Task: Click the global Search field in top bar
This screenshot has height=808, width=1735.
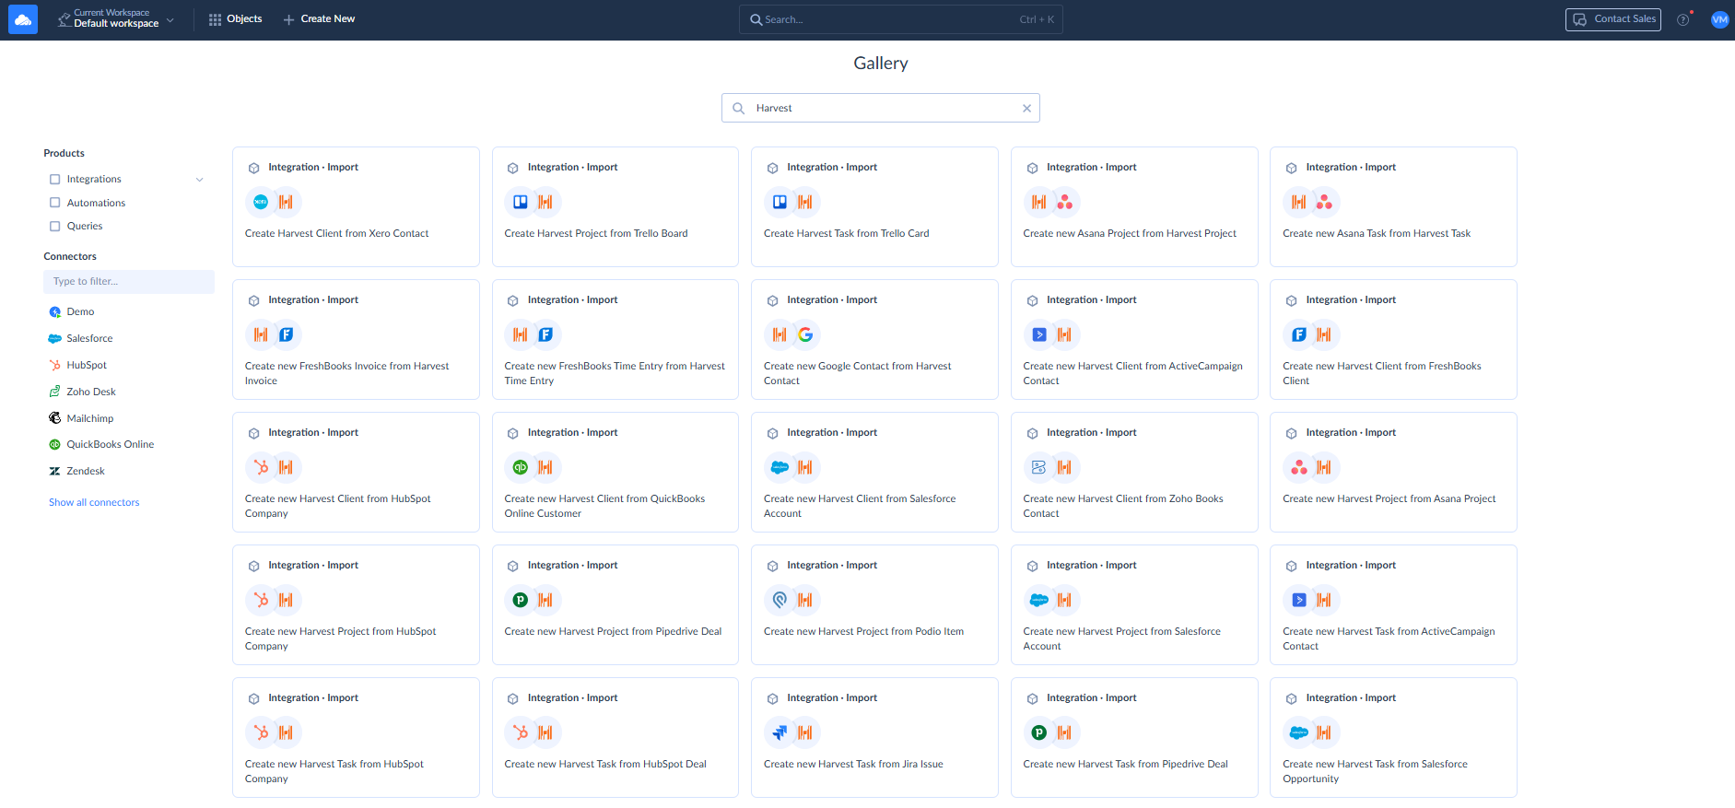Action: 900,19
